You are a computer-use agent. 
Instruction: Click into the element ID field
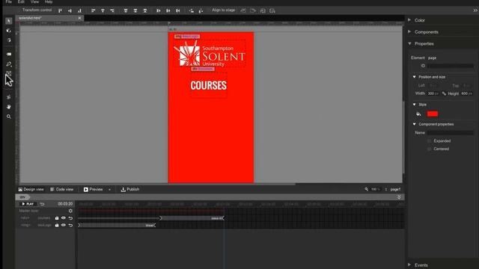click(451, 66)
